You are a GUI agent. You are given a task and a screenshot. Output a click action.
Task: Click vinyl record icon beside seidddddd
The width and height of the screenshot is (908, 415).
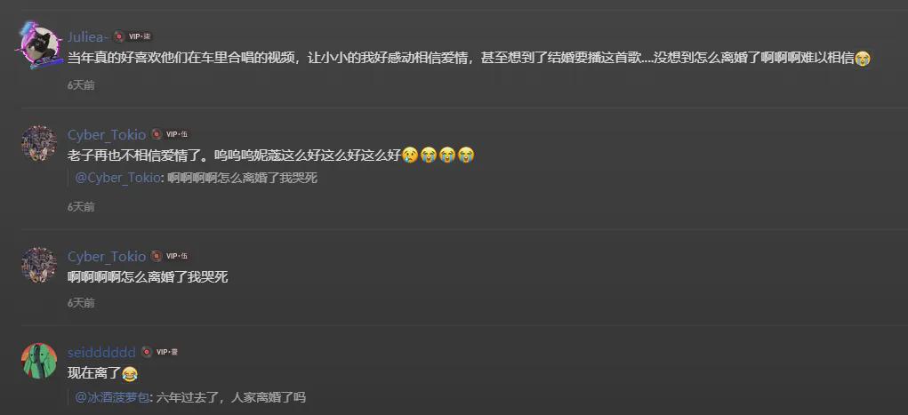click(147, 352)
